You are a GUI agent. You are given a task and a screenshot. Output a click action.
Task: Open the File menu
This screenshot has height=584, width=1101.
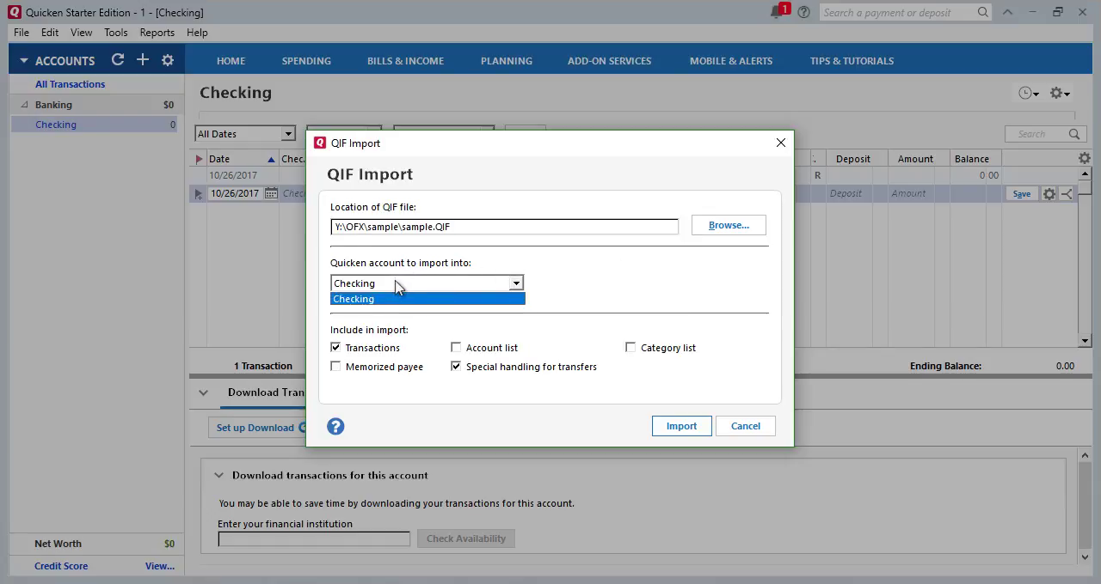click(22, 33)
